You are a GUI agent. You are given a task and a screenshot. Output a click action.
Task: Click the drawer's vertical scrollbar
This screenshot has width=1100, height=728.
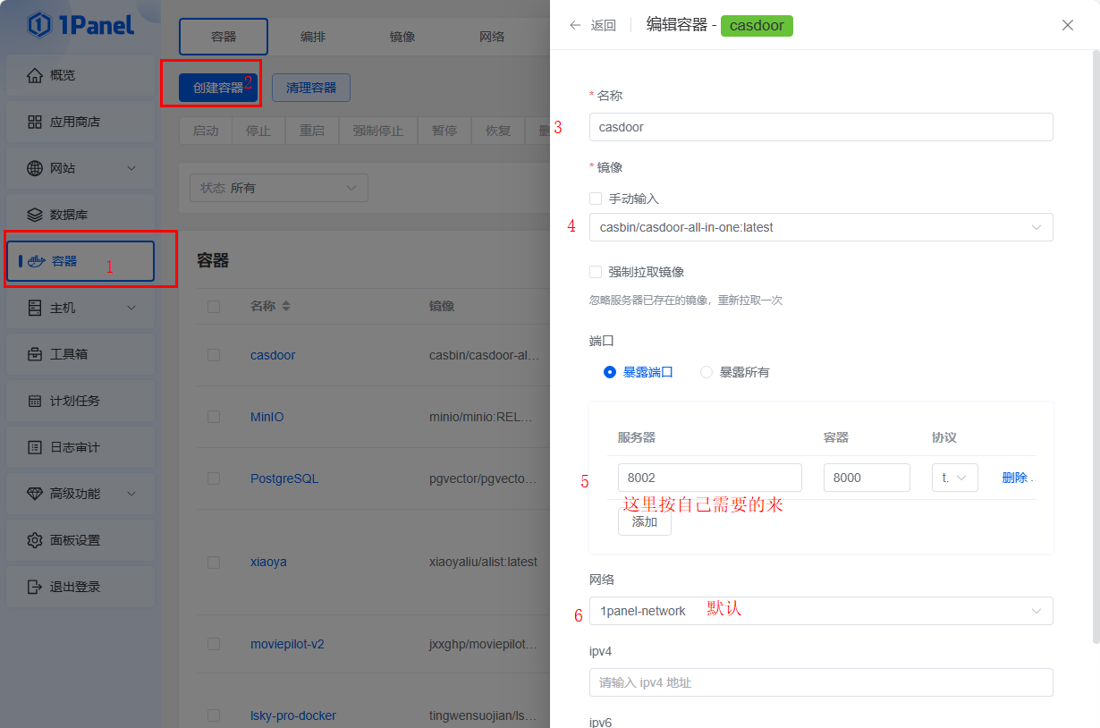(1096, 347)
